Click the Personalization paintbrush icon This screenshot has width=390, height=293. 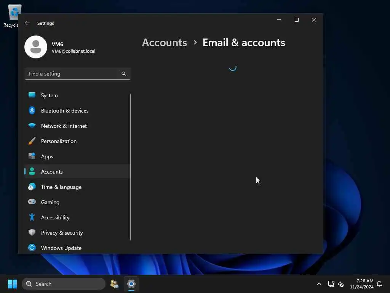pos(32,141)
